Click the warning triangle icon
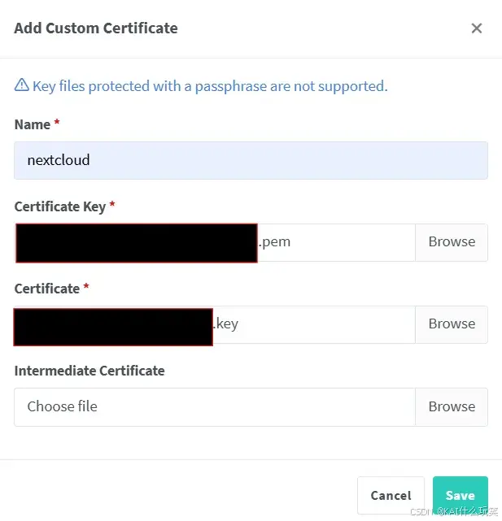This screenshot has height=521, width=502. pos(22,85)
